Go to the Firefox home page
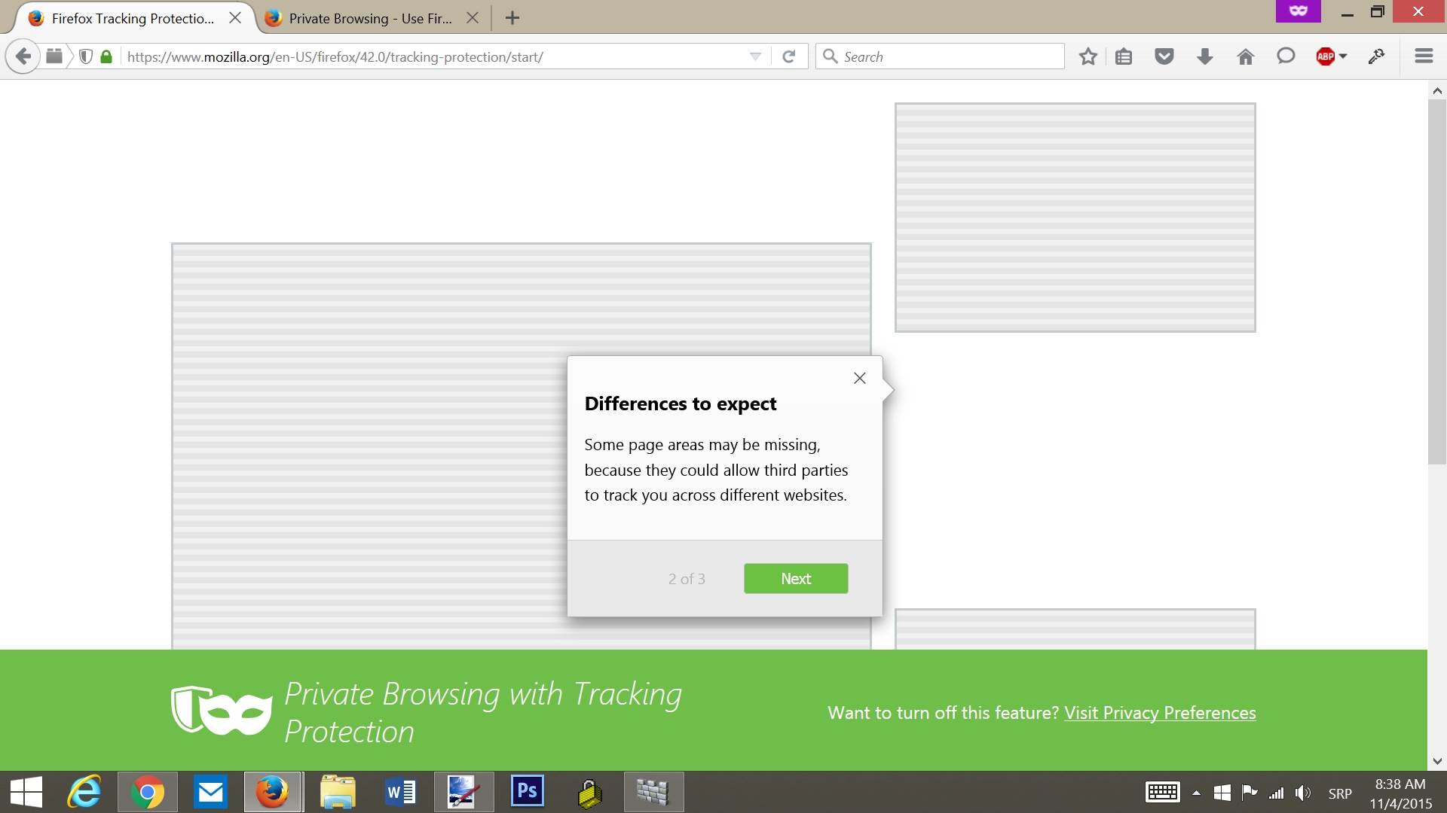 tap(1245, 56)
